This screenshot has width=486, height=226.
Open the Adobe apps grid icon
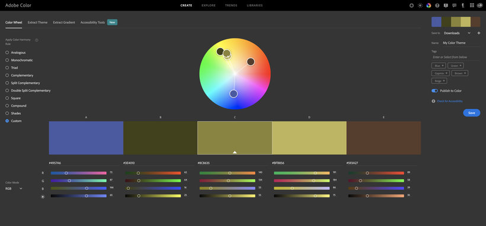(472, 5)
